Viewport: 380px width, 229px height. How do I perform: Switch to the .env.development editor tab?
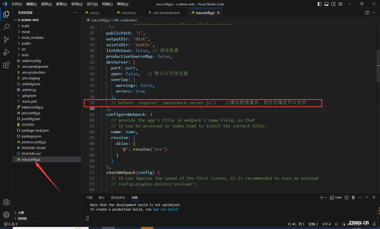(x=166, y=13)
